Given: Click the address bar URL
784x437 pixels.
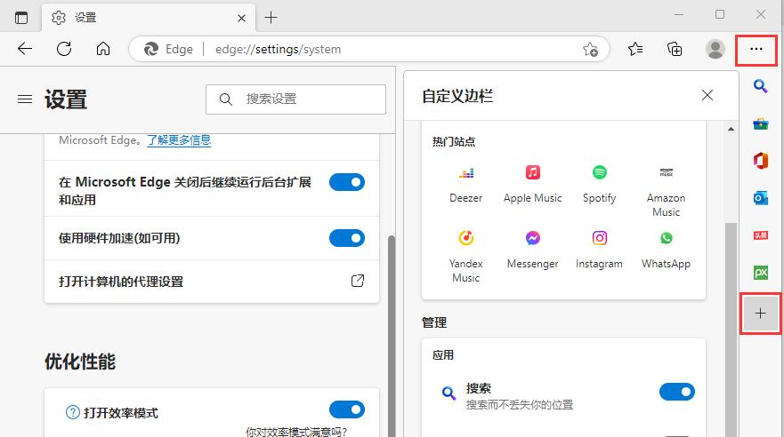Looking at the screenshot, I should [278, 50].
